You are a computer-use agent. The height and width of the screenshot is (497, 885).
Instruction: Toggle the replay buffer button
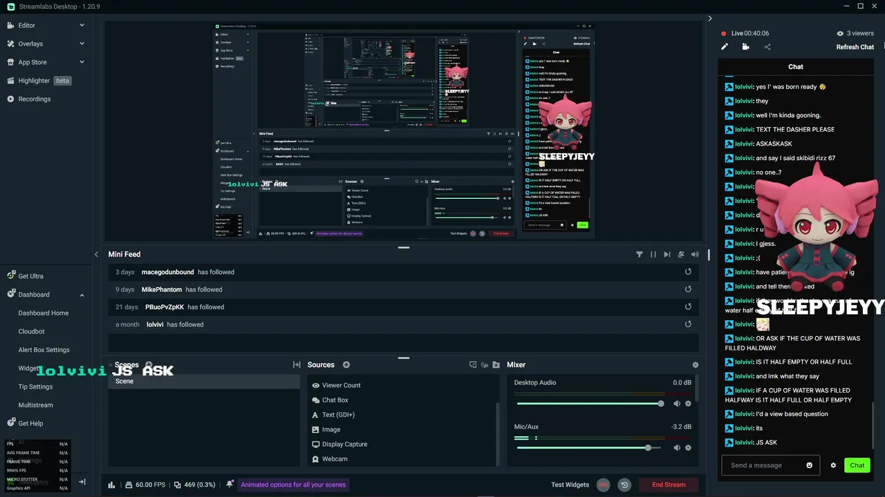click(x=624, y=485)
